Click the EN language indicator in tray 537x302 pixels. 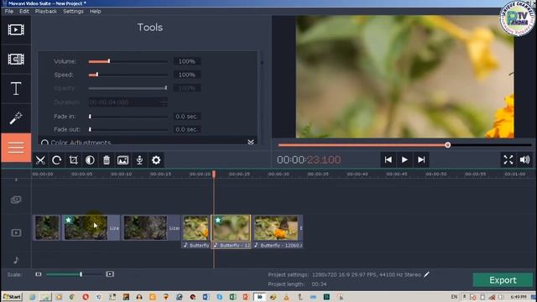454,297
